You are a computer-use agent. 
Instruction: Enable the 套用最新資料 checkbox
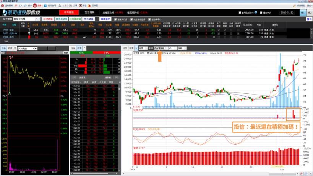click(x=240, y=13)
